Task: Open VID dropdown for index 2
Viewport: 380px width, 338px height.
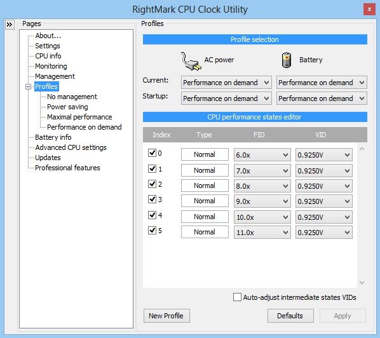Action: point(324,186)
